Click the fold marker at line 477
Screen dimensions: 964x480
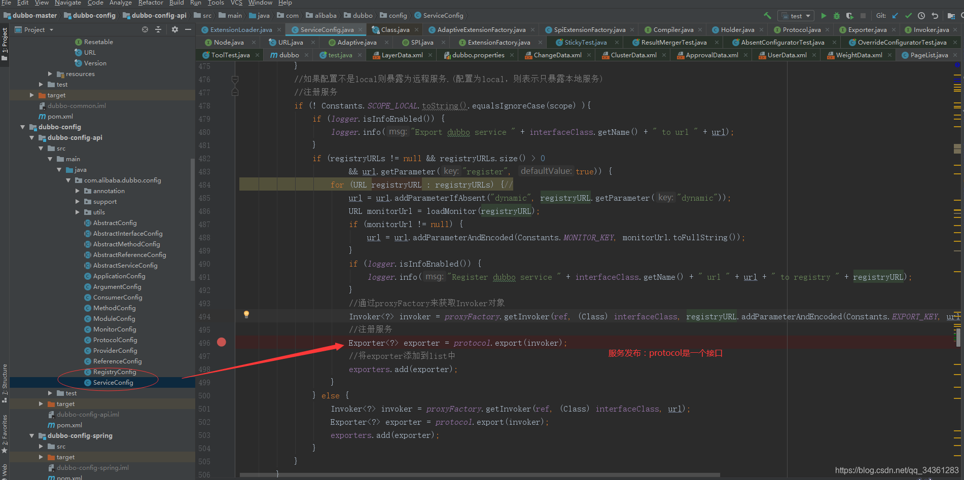point(235,92)
